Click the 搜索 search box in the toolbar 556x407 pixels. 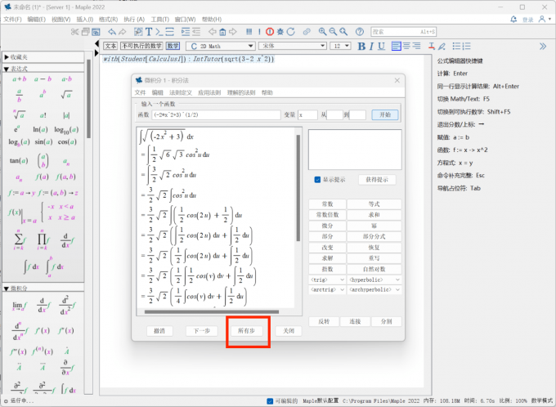click(x=404, y=32)
